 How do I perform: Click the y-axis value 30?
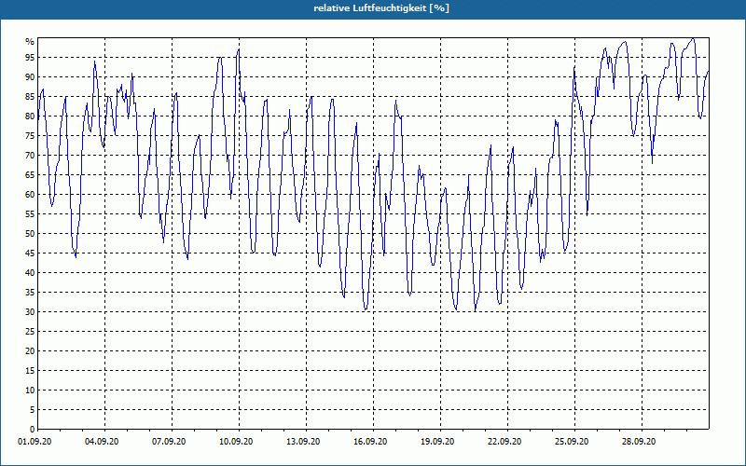point(30,311)
